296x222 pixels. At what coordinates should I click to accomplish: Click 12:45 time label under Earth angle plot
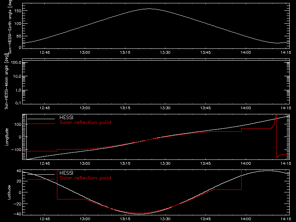[x=45, y=53]
